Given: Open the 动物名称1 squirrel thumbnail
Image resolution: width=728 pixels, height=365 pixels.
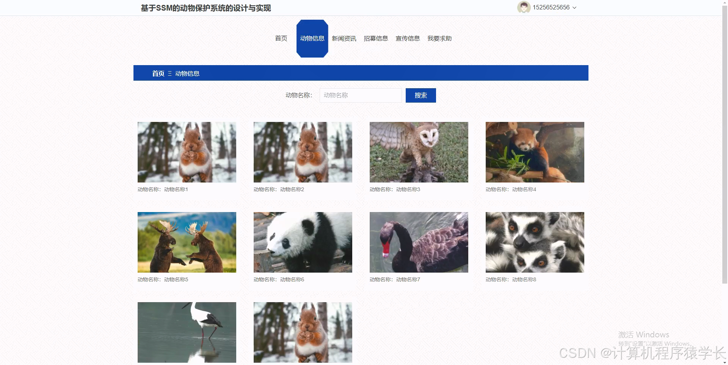Looking at the screenshot, I should pos(187,152).
